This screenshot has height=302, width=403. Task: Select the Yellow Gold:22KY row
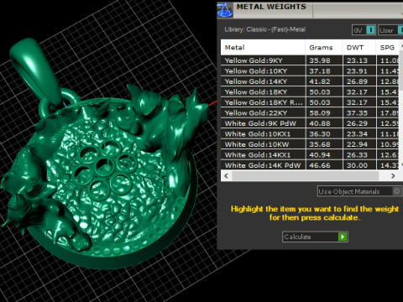[x=310, y=113]
